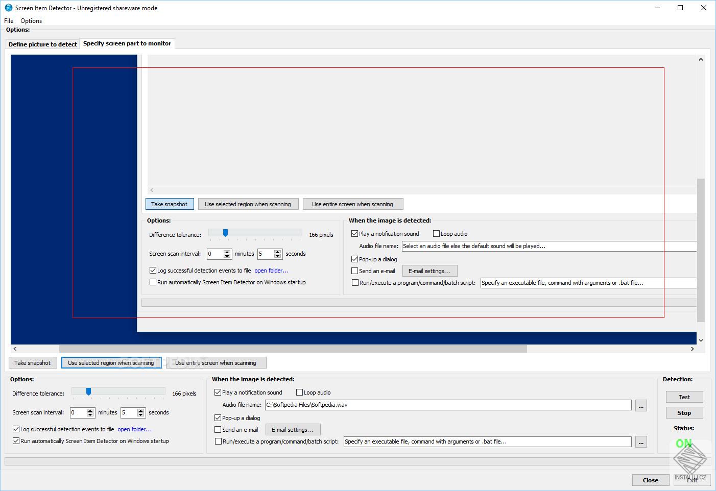
Task: Adjust the Difference tolerance slider
Action: point(88,392)
